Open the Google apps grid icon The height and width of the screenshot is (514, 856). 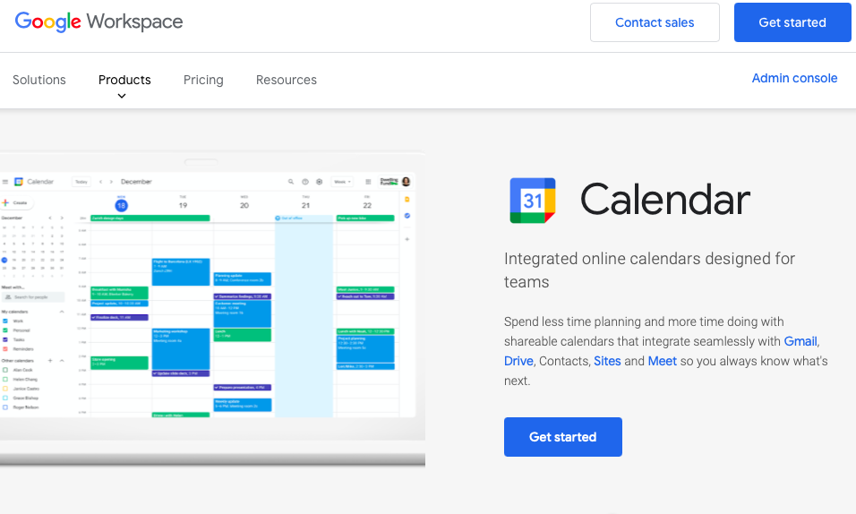click(x=368, y=182)
